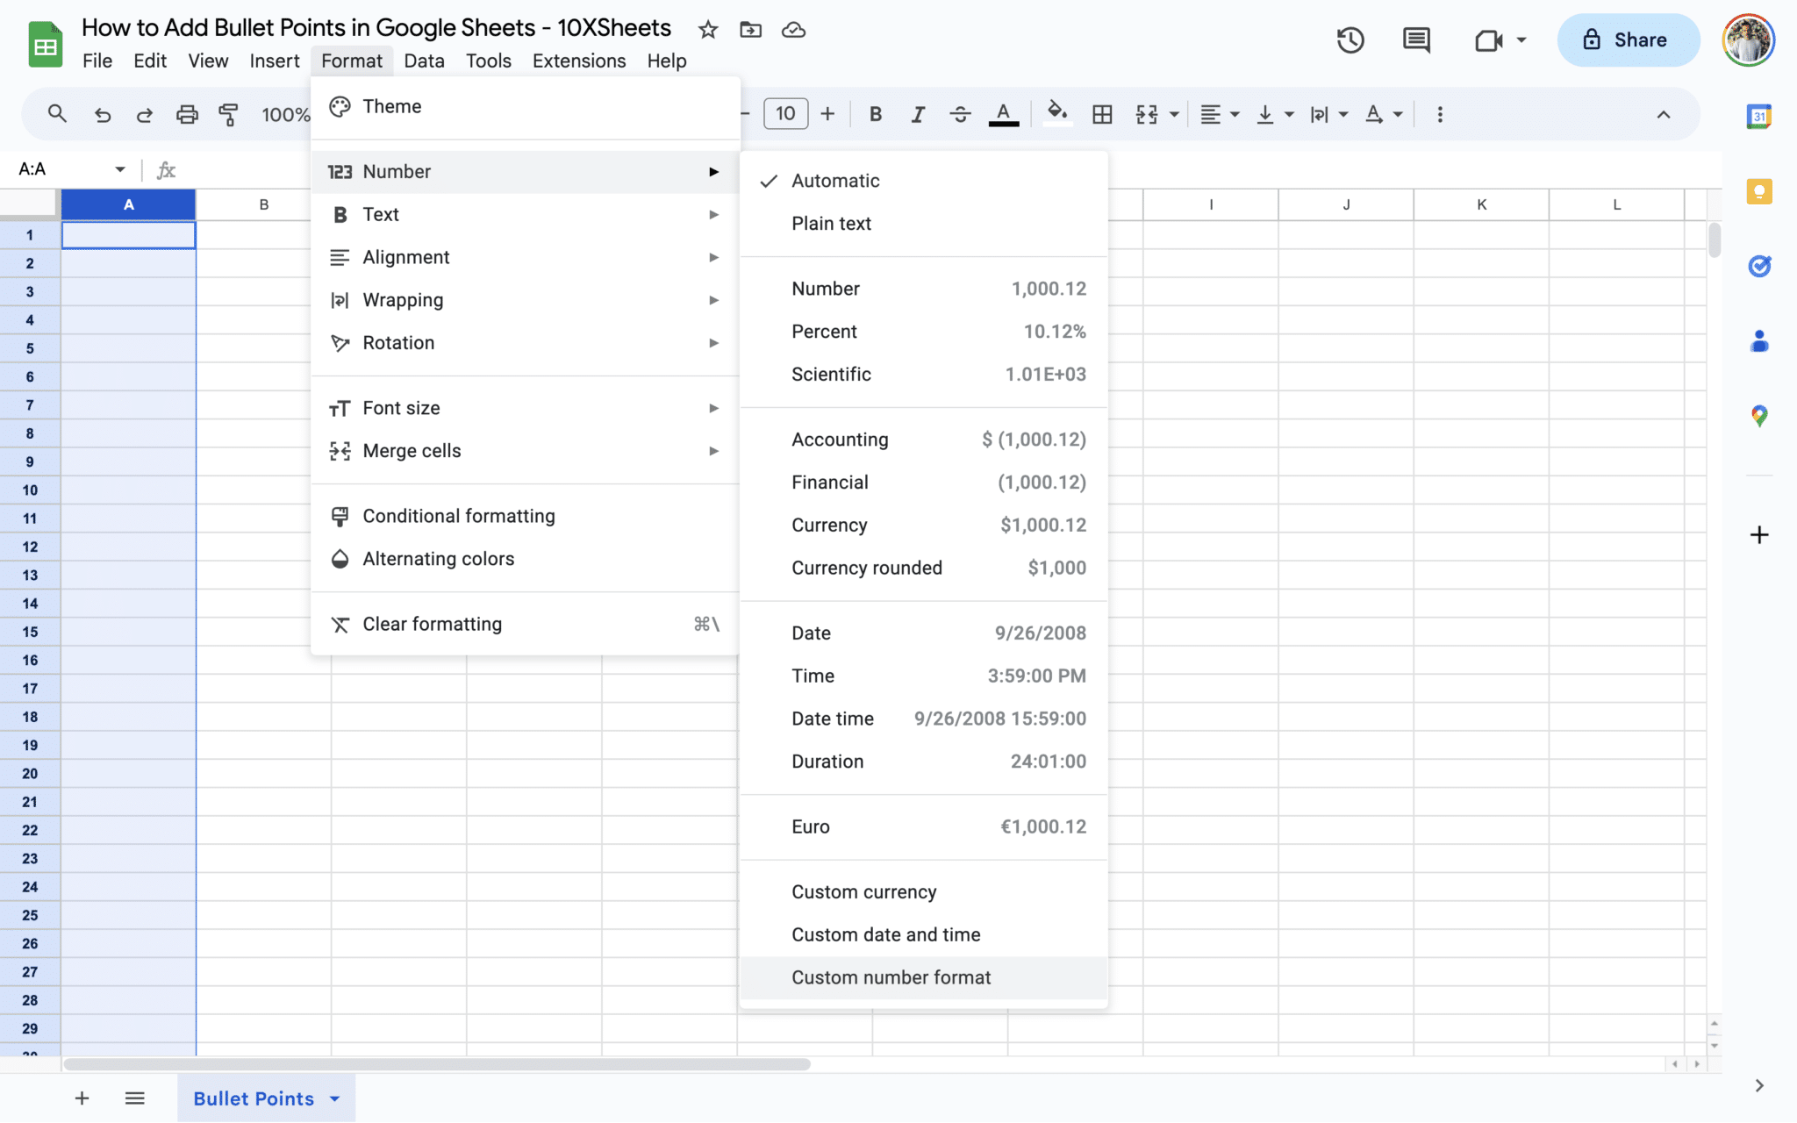
Task: Open the Name box dropdown arrow
Action: click(x=120, y=169)
